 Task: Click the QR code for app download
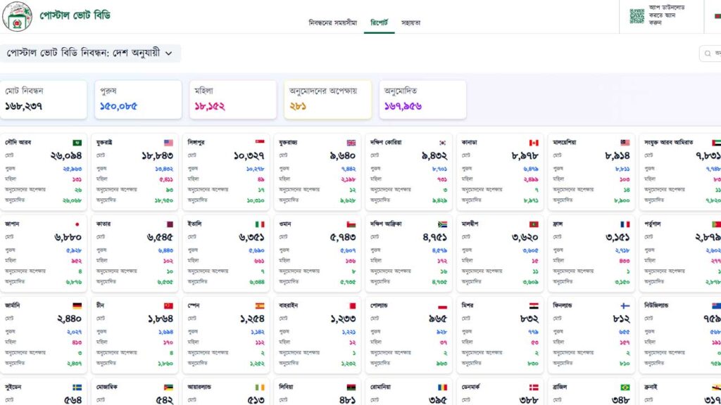pyautogui.click(x=637, y=15)
